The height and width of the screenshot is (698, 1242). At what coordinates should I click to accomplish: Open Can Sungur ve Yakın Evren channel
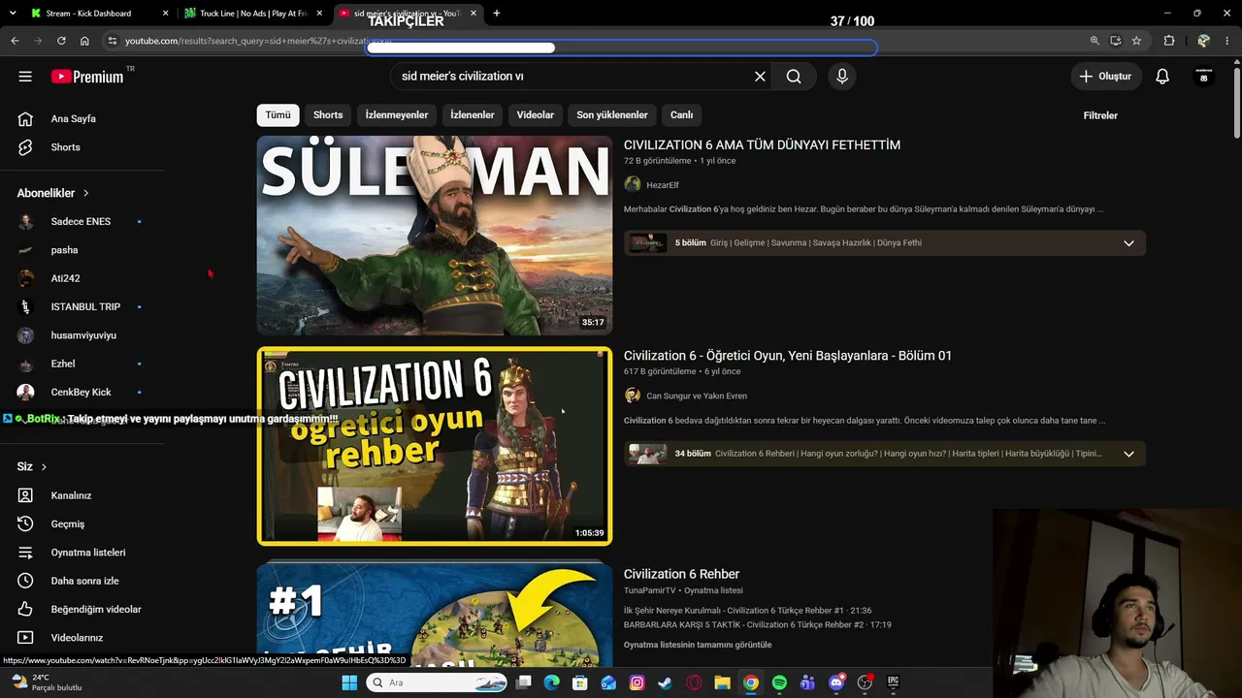[697, 396]
